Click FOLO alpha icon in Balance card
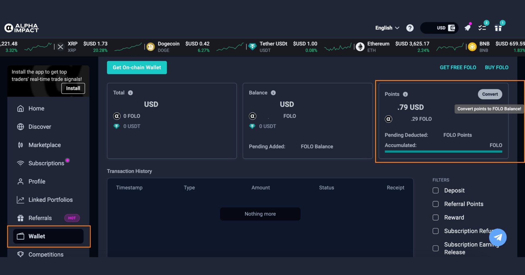525x275 pixels. tap(253, 116)
